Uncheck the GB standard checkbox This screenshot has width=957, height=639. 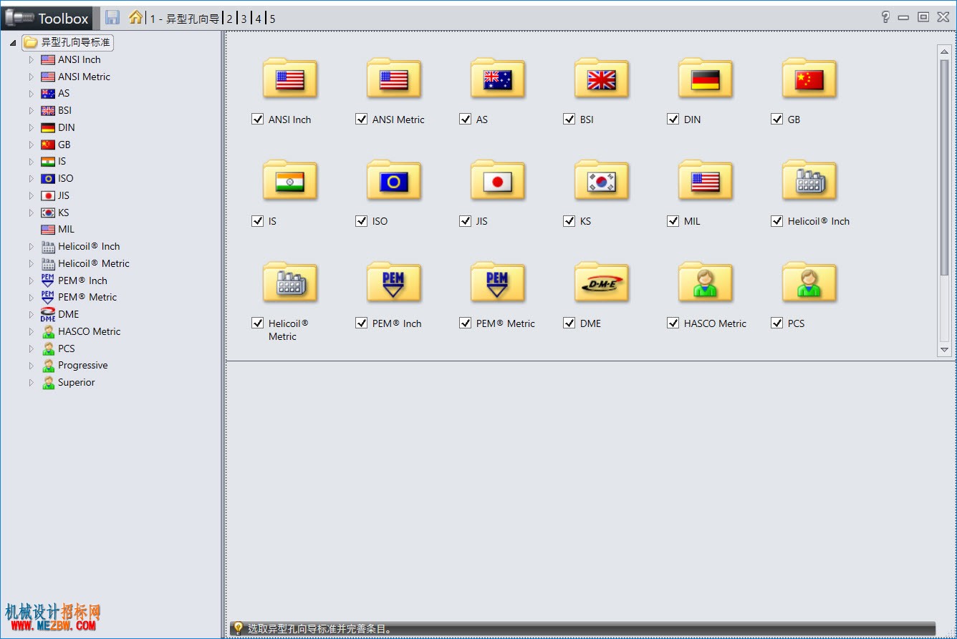click(x=777, y=119)
